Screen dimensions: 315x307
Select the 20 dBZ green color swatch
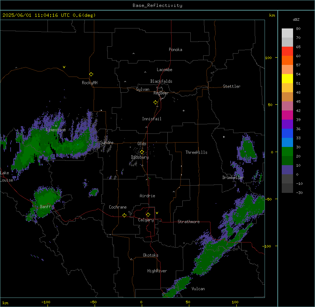(x=287, y=152)
